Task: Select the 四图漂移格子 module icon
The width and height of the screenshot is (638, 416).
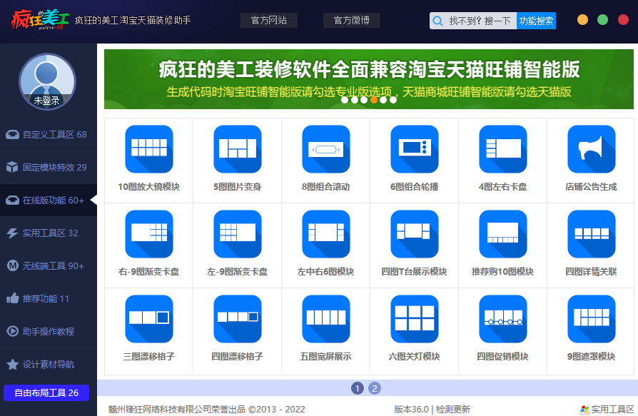Action: pos(238,319)
